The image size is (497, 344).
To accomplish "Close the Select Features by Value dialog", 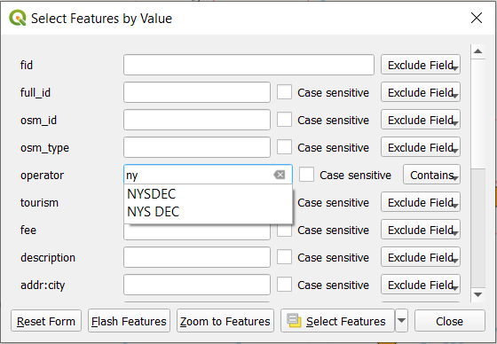I will coord(477,18).
